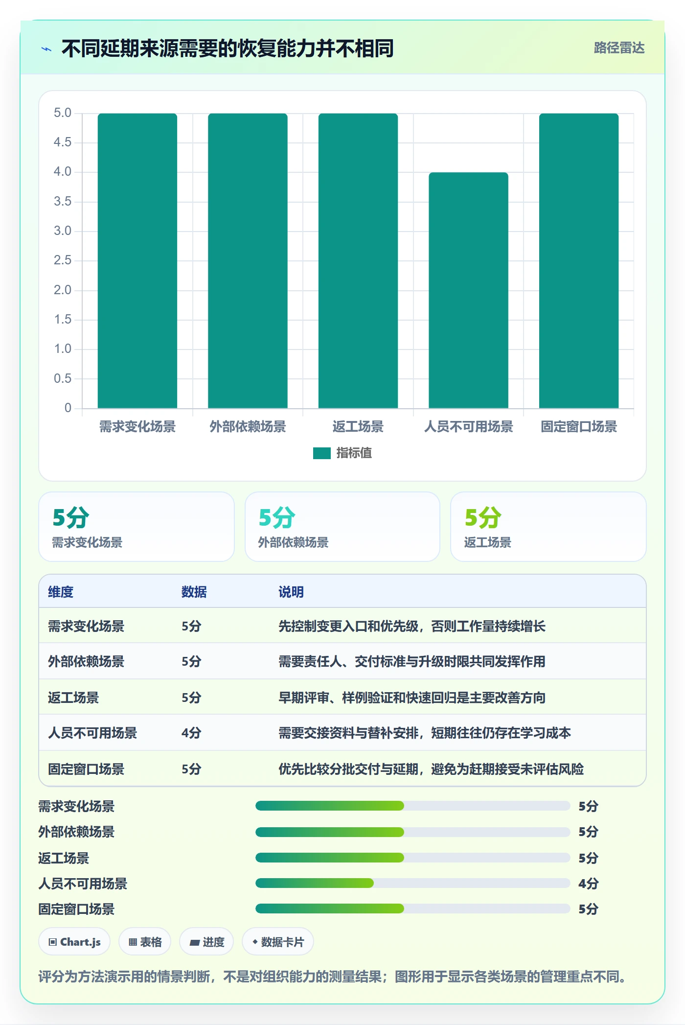Select the 返工场景 table row name
This screenshot has height=1025, width=685.
tap(73, 698)
